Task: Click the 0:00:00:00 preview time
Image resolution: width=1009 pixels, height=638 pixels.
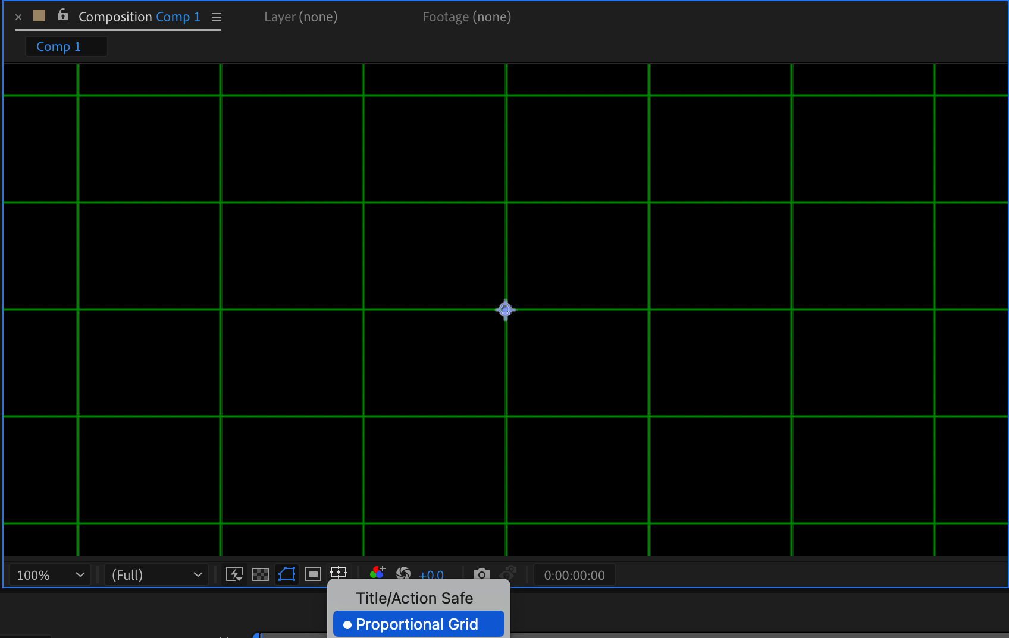Action: click(575, 575)
